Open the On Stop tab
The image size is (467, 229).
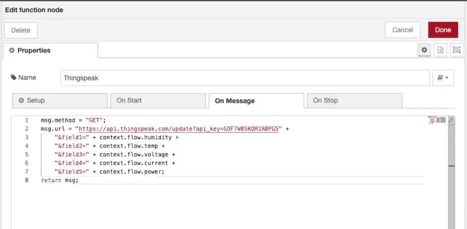tap(354, 100)
